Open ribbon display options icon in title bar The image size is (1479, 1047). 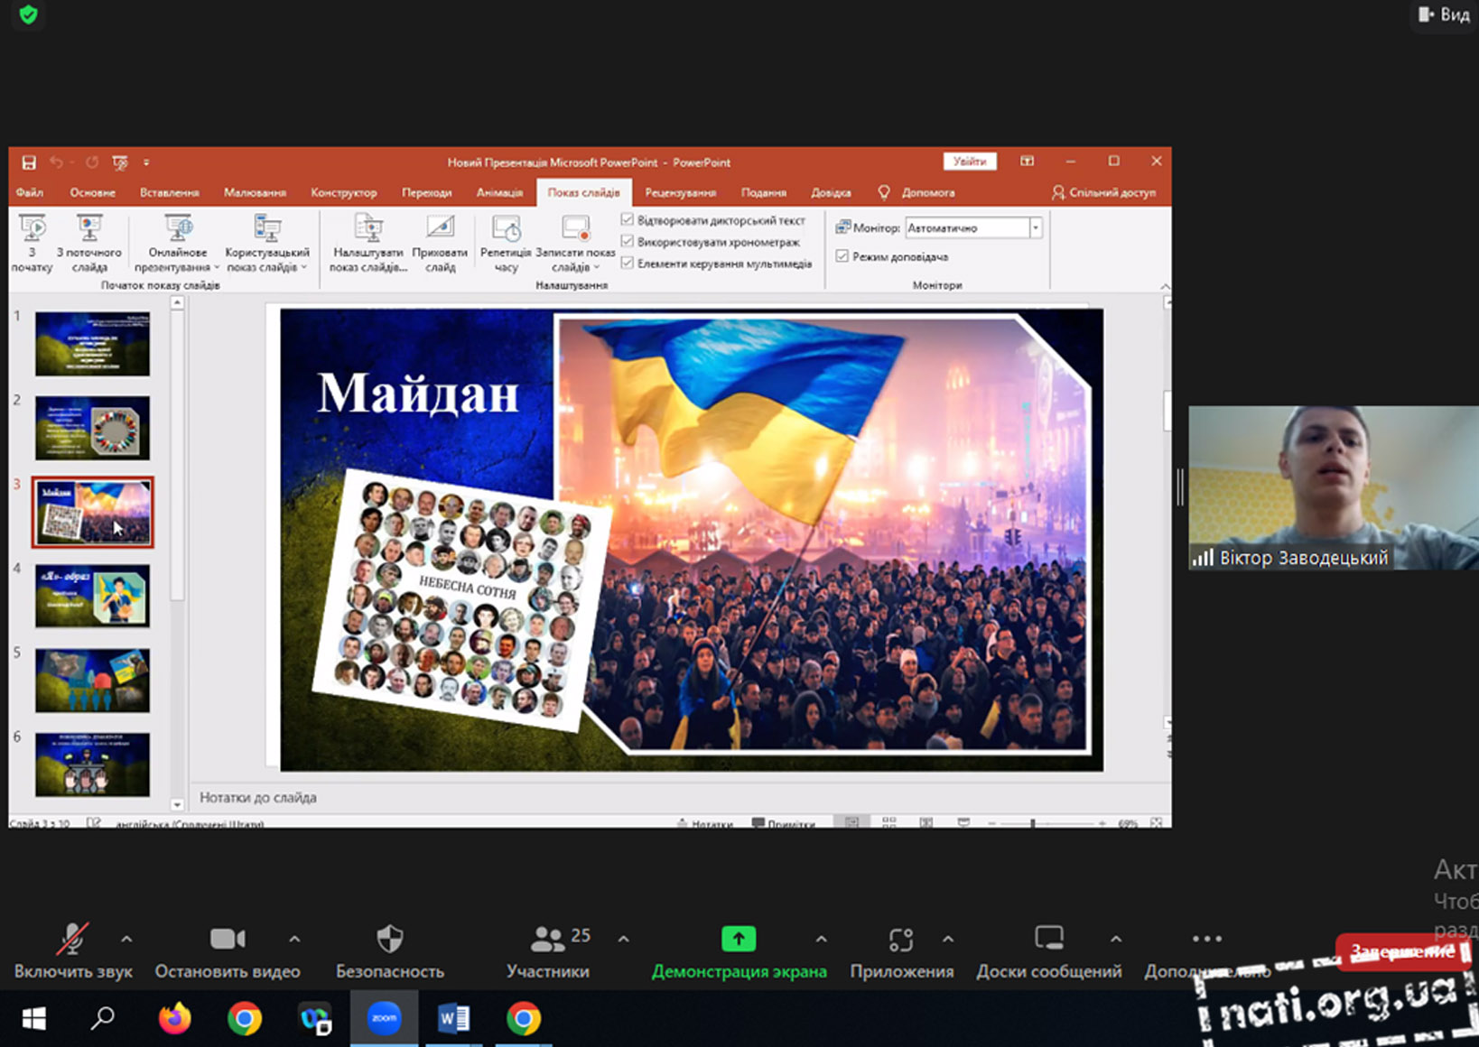tap(1027, 162)
